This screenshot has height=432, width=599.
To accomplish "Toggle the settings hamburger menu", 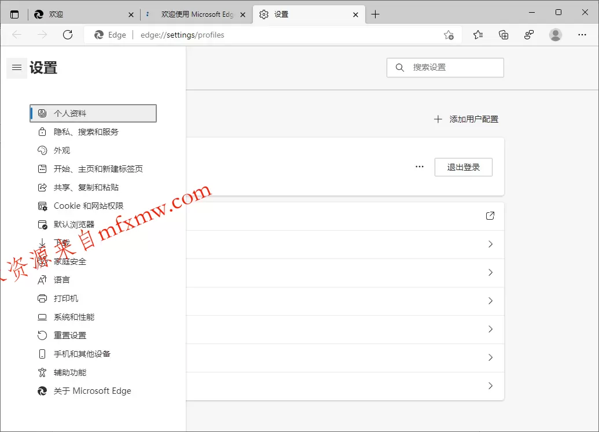I will point(17,68).
